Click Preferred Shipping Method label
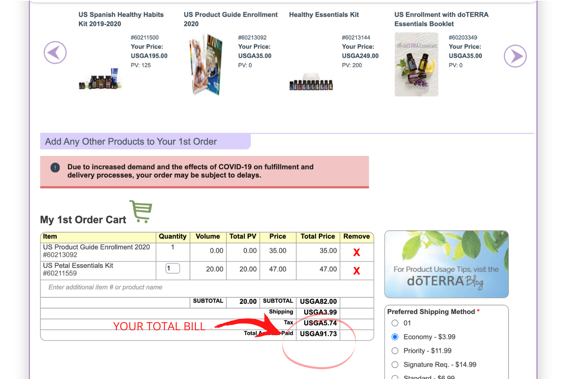The width and height of the screenshot is (562, 379). coord(431,312)
